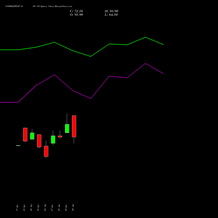Select the 30 Apr date axis label

point(73,208)
